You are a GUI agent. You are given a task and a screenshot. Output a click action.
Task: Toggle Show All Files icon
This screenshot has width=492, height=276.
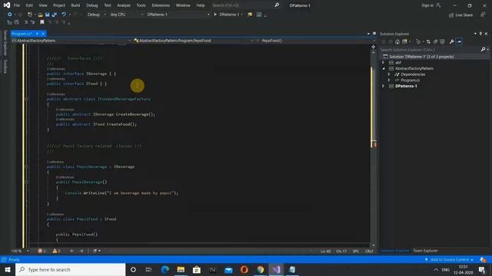pyautogui.click(x=442, y=41)
